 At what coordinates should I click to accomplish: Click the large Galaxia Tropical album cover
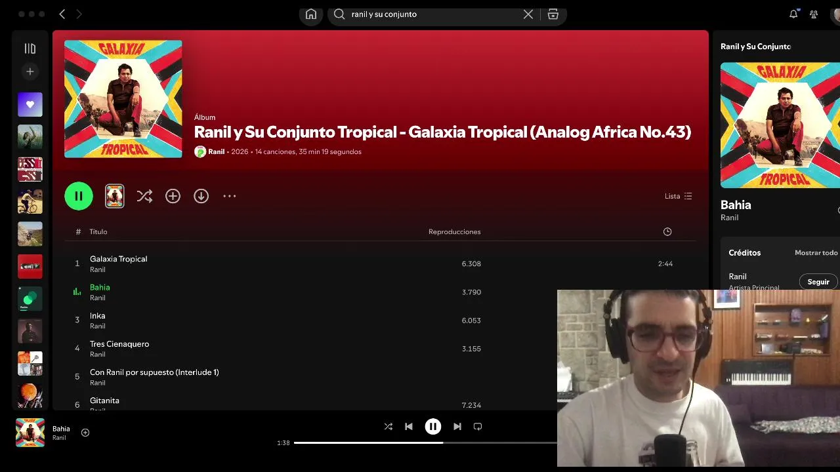(123, 99)
